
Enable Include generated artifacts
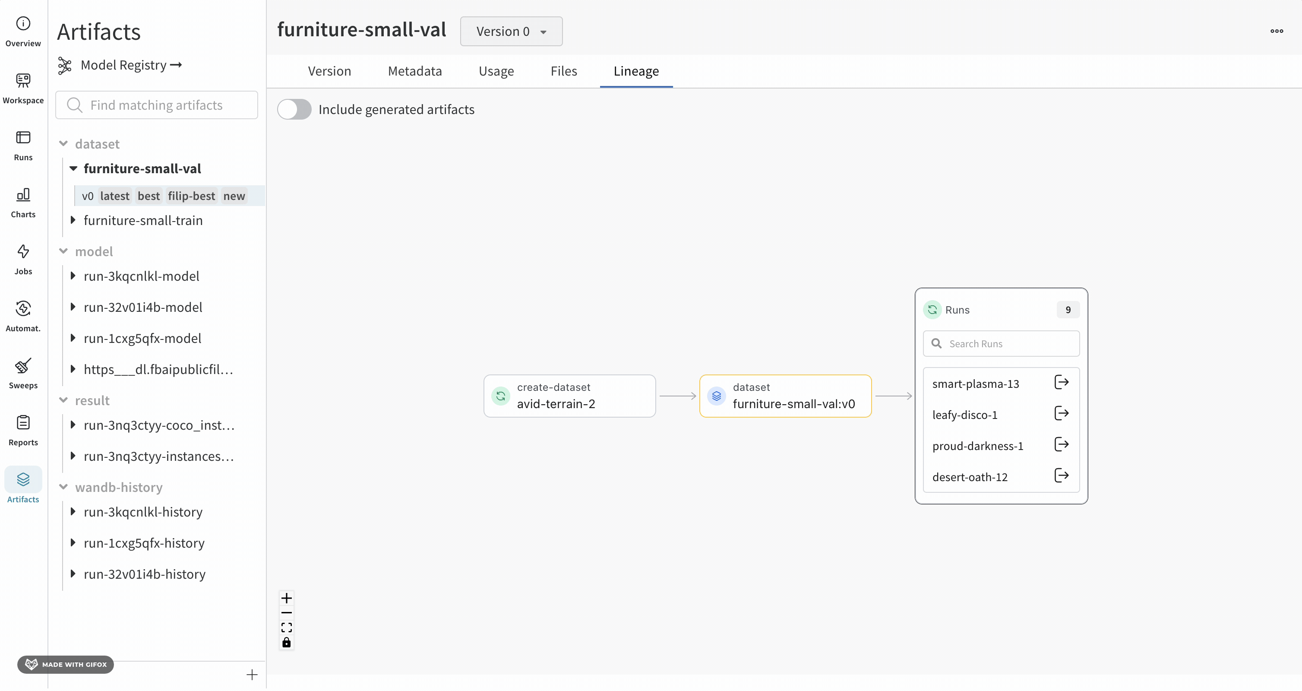[x=295, y=109]
